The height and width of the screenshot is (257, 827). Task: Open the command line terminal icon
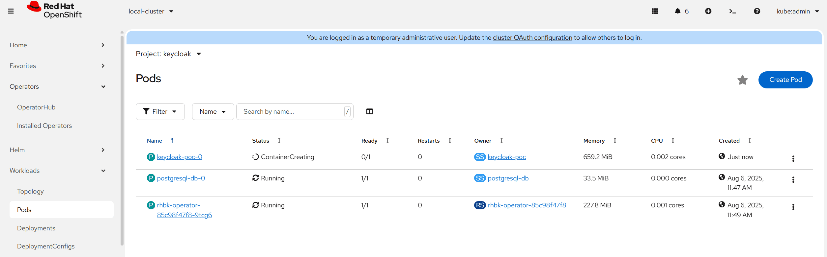[732, 11]
